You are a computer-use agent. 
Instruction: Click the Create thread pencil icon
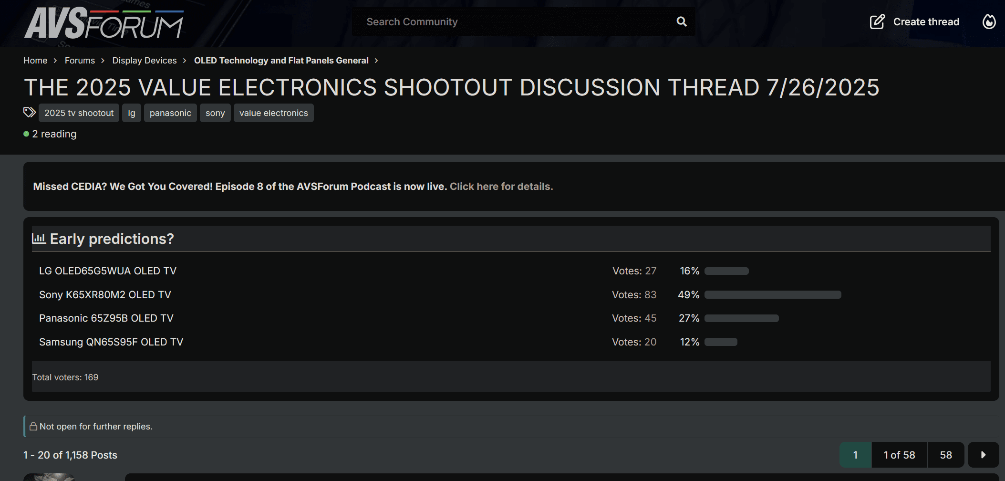878,21
